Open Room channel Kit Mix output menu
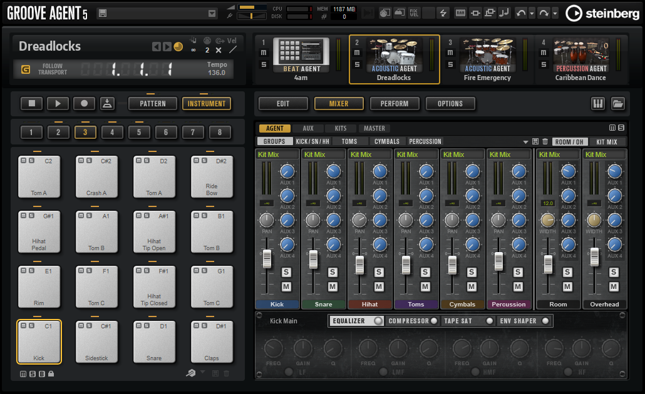 click(559, 154)
